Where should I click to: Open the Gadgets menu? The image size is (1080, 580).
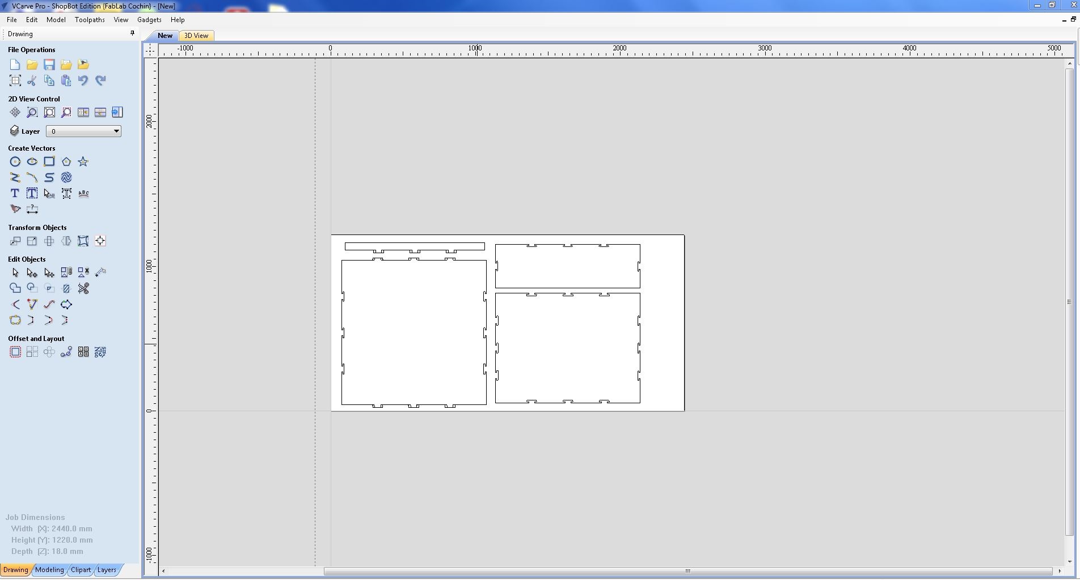click(149, 20)
